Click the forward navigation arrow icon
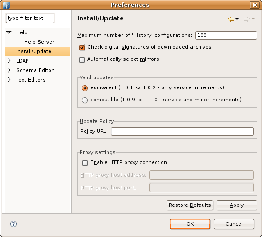262x237 pixels. pos(247,19)
